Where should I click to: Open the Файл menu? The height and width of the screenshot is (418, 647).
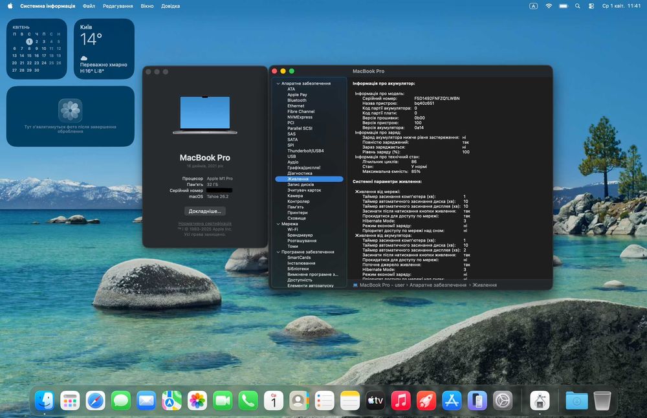(x=89, y=6)
